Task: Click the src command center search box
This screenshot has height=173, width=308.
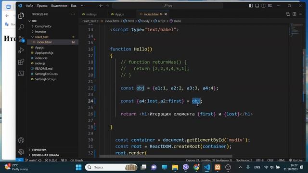Action: click(x=168, y=6)
